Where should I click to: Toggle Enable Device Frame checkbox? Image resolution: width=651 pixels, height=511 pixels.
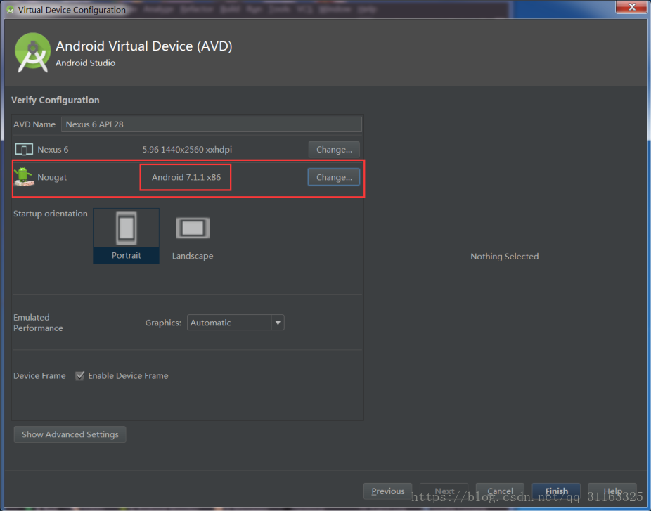coord(79,375)
